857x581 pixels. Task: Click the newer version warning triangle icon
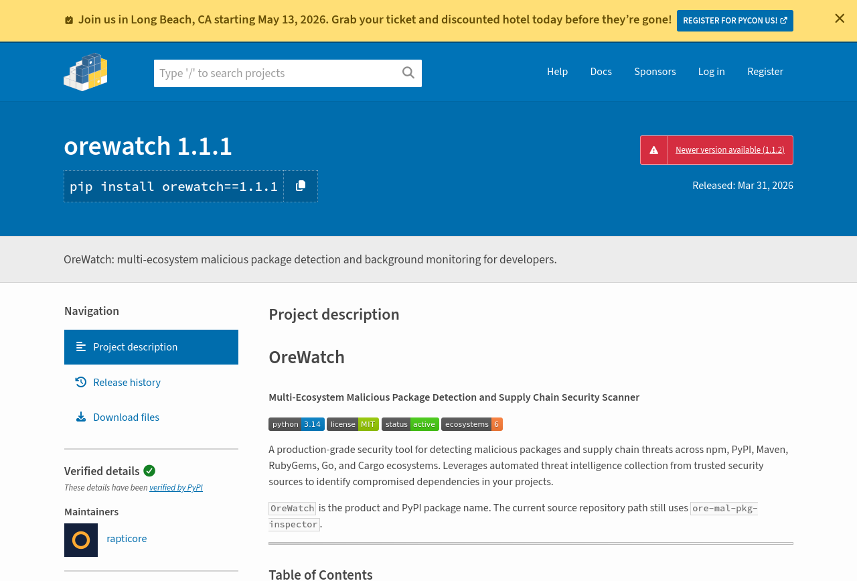pyautogui.click(x=653, y=150)
